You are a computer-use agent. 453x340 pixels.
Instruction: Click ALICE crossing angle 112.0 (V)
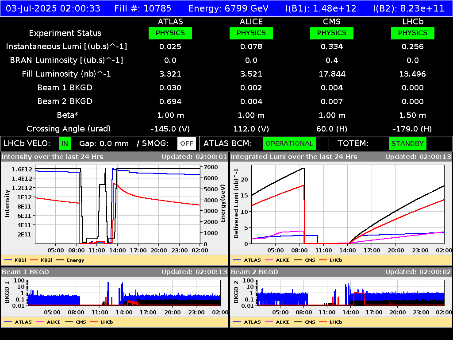coord(251,129)
